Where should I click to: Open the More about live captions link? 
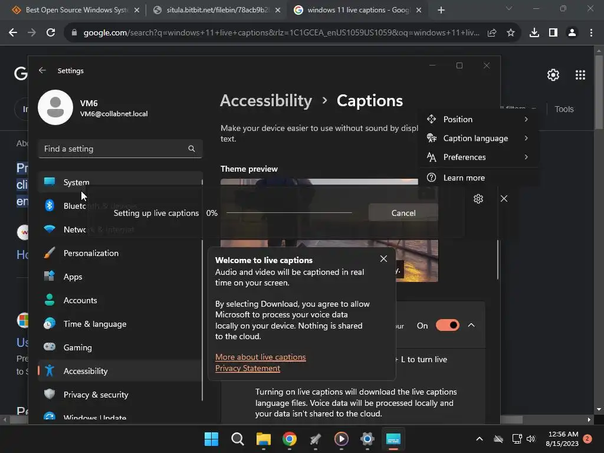pos(260,357)
